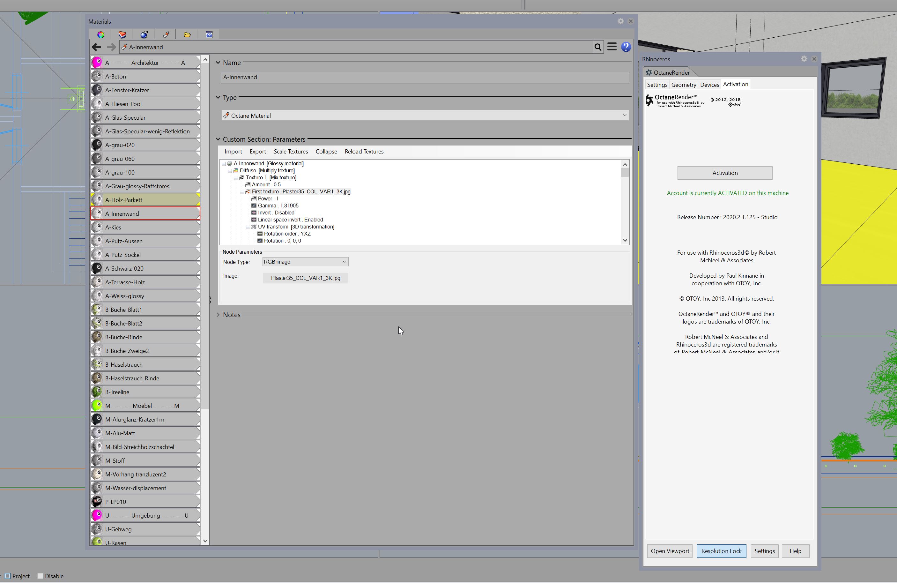Switch to the Devices tab
The height and width of the screenshot is (583, 897).
pos(709,85)
